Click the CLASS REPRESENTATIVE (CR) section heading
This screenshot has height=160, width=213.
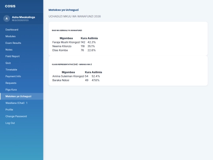[72, 64]
